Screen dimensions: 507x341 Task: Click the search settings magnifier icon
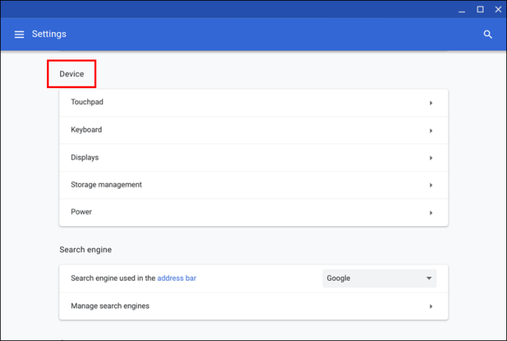tap(488, 35)
